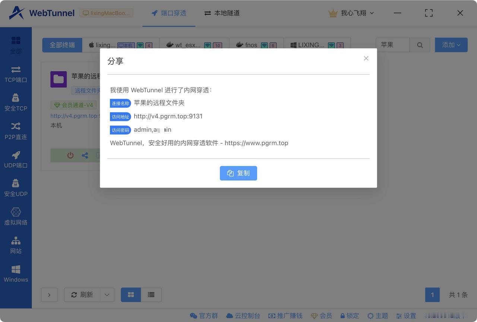This screenshot has height=322, width=477.
Task: Click the 我使用 WebTunnel 进行了内网穿透 line
Action: click(161, 90)
